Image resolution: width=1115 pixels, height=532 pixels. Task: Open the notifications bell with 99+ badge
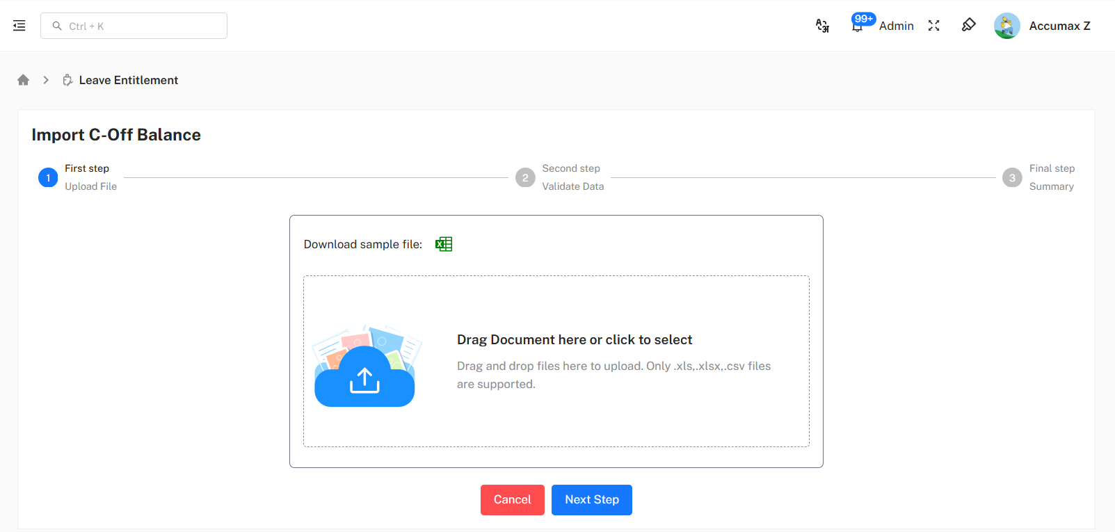[x=858, y=26]
